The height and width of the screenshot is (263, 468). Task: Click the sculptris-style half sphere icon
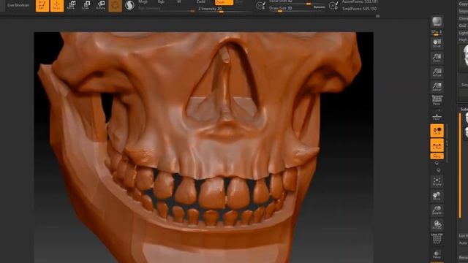coord(129,5)
